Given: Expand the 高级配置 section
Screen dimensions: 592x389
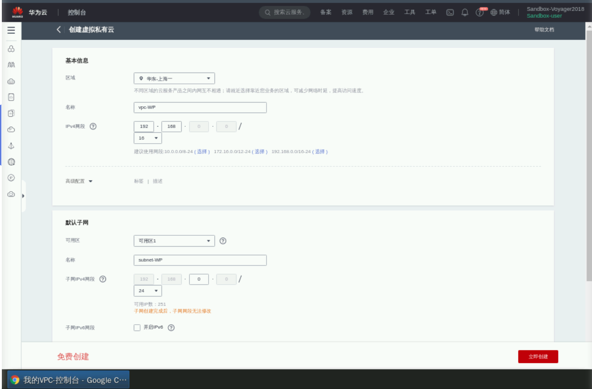Looking at the screenshot, I should click(x=79, y=181).
